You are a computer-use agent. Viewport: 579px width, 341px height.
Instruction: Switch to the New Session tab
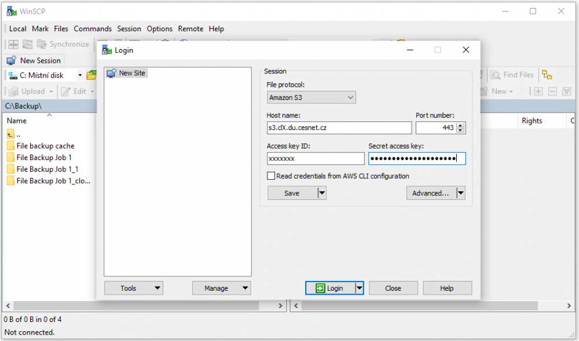tap(34, 60)
